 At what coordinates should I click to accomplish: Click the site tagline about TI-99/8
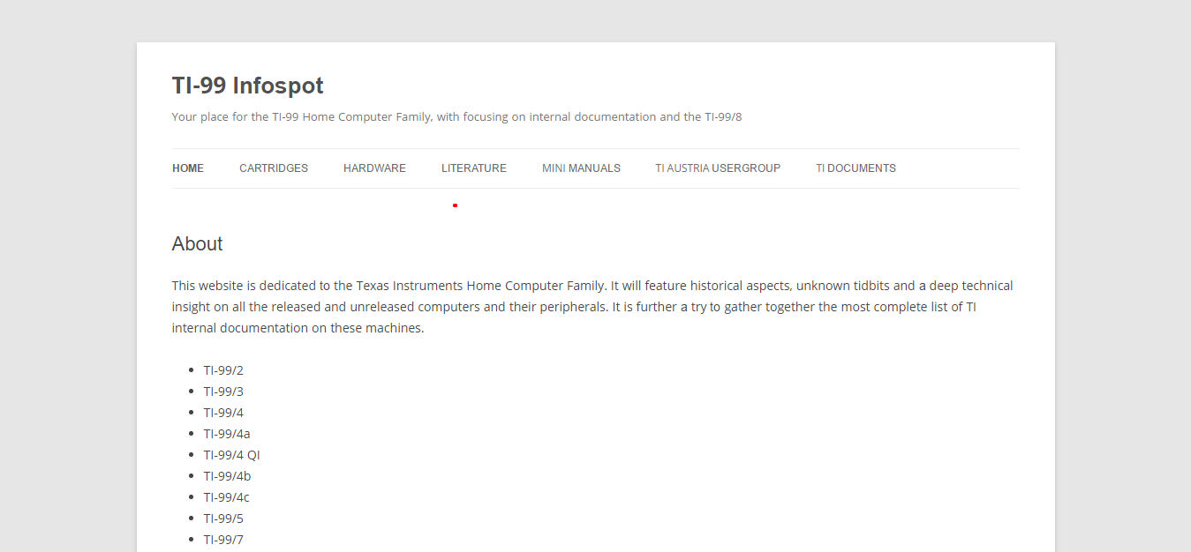tap(456, 116)
